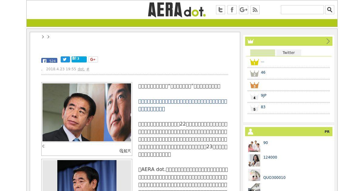Click the magnifier enlarge (拡大) icon
Image resolution: width=364 pixels, height=191 pixels.
click(x=125, y=151)
